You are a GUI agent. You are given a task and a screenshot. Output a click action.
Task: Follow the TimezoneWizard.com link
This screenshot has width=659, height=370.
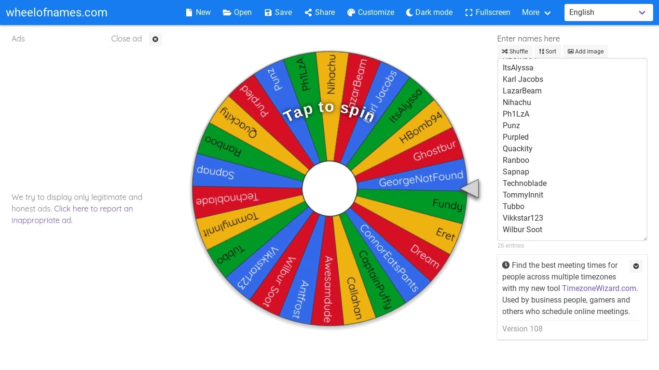click(599, 288)
